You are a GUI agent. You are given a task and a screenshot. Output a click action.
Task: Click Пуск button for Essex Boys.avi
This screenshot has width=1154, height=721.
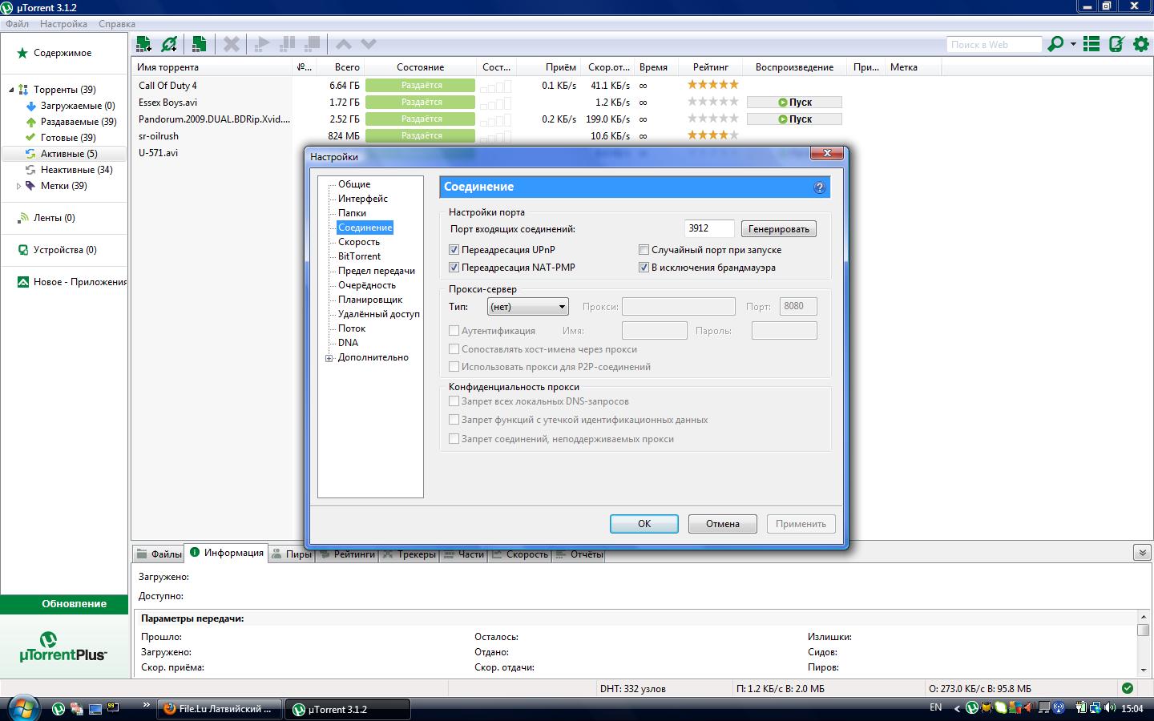pos(794,103)
